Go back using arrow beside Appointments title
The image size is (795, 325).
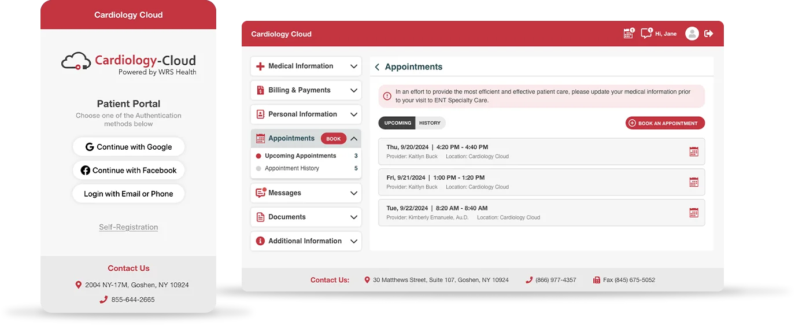click(377, 67)
